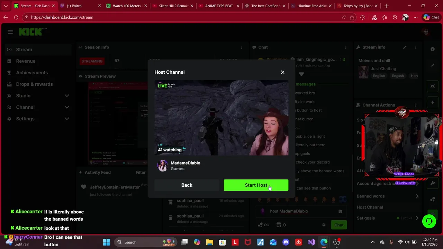Open the tab actions menu chevron
The image size is (443, 249).
6,6
